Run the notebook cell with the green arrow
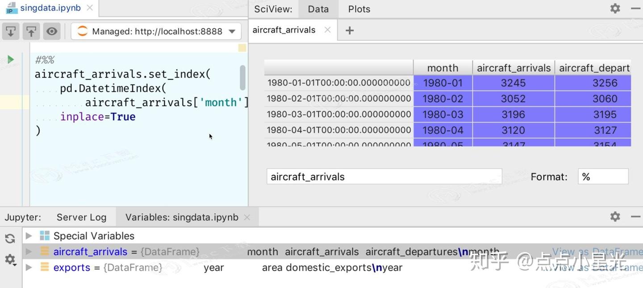The width and height of the screenshot is (643, 288). point(10,59)
